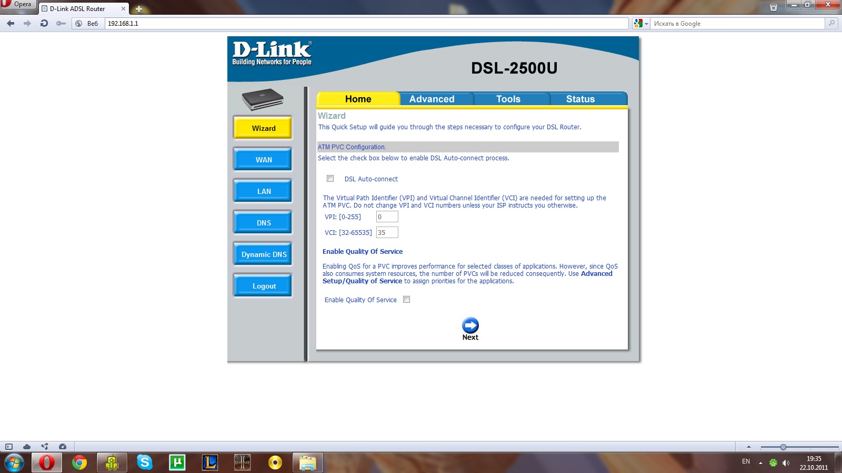This screenshot has width=842, height=473.
Task: Focus the address field showing 192.168.1.1
Action: (367, 24)
